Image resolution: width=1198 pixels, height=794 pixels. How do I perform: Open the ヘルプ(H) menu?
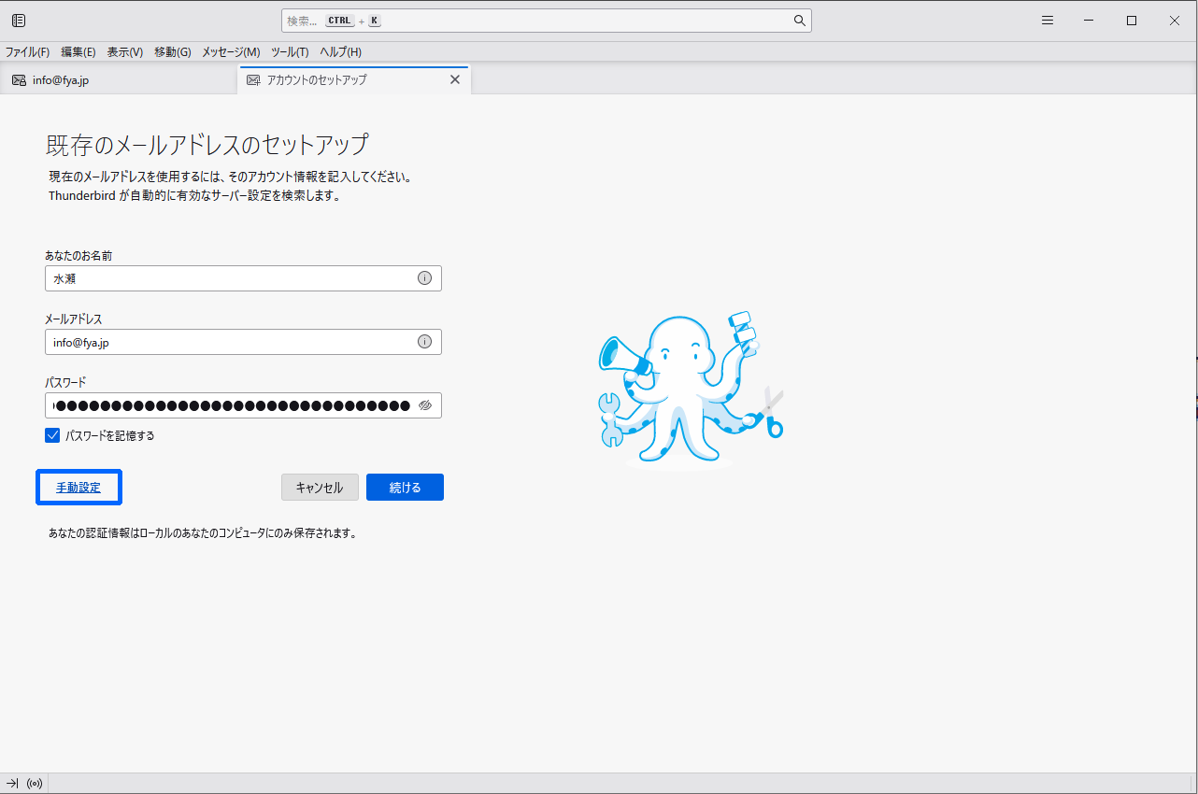pyautogui.click(x=340, y=52)
